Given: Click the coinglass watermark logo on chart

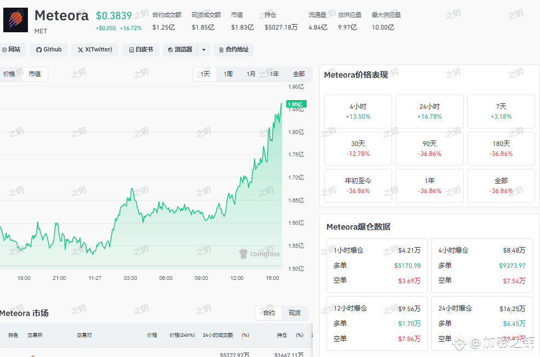Looking at the screenshot, I should click(260, 254).
